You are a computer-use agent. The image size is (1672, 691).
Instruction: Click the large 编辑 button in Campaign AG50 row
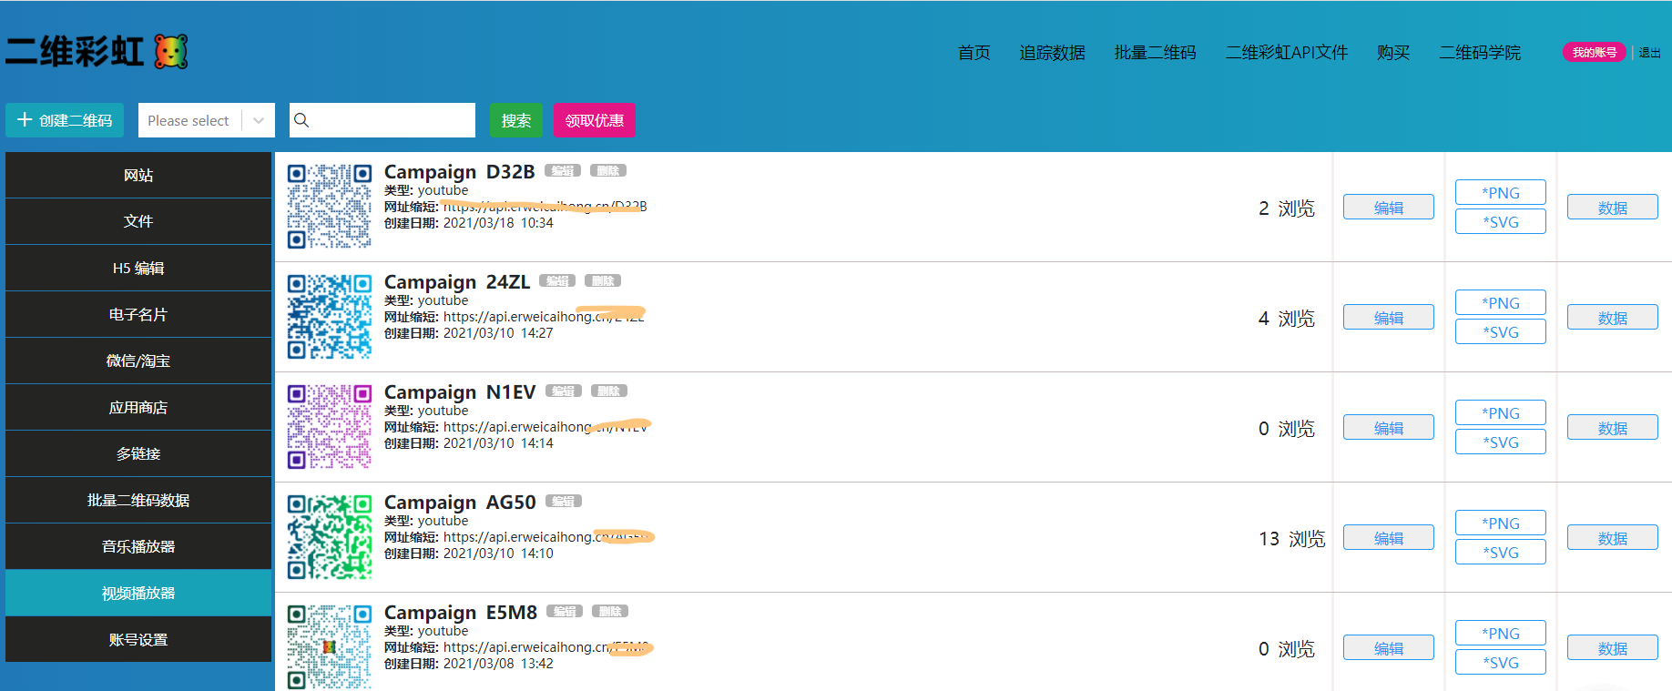1389,538
